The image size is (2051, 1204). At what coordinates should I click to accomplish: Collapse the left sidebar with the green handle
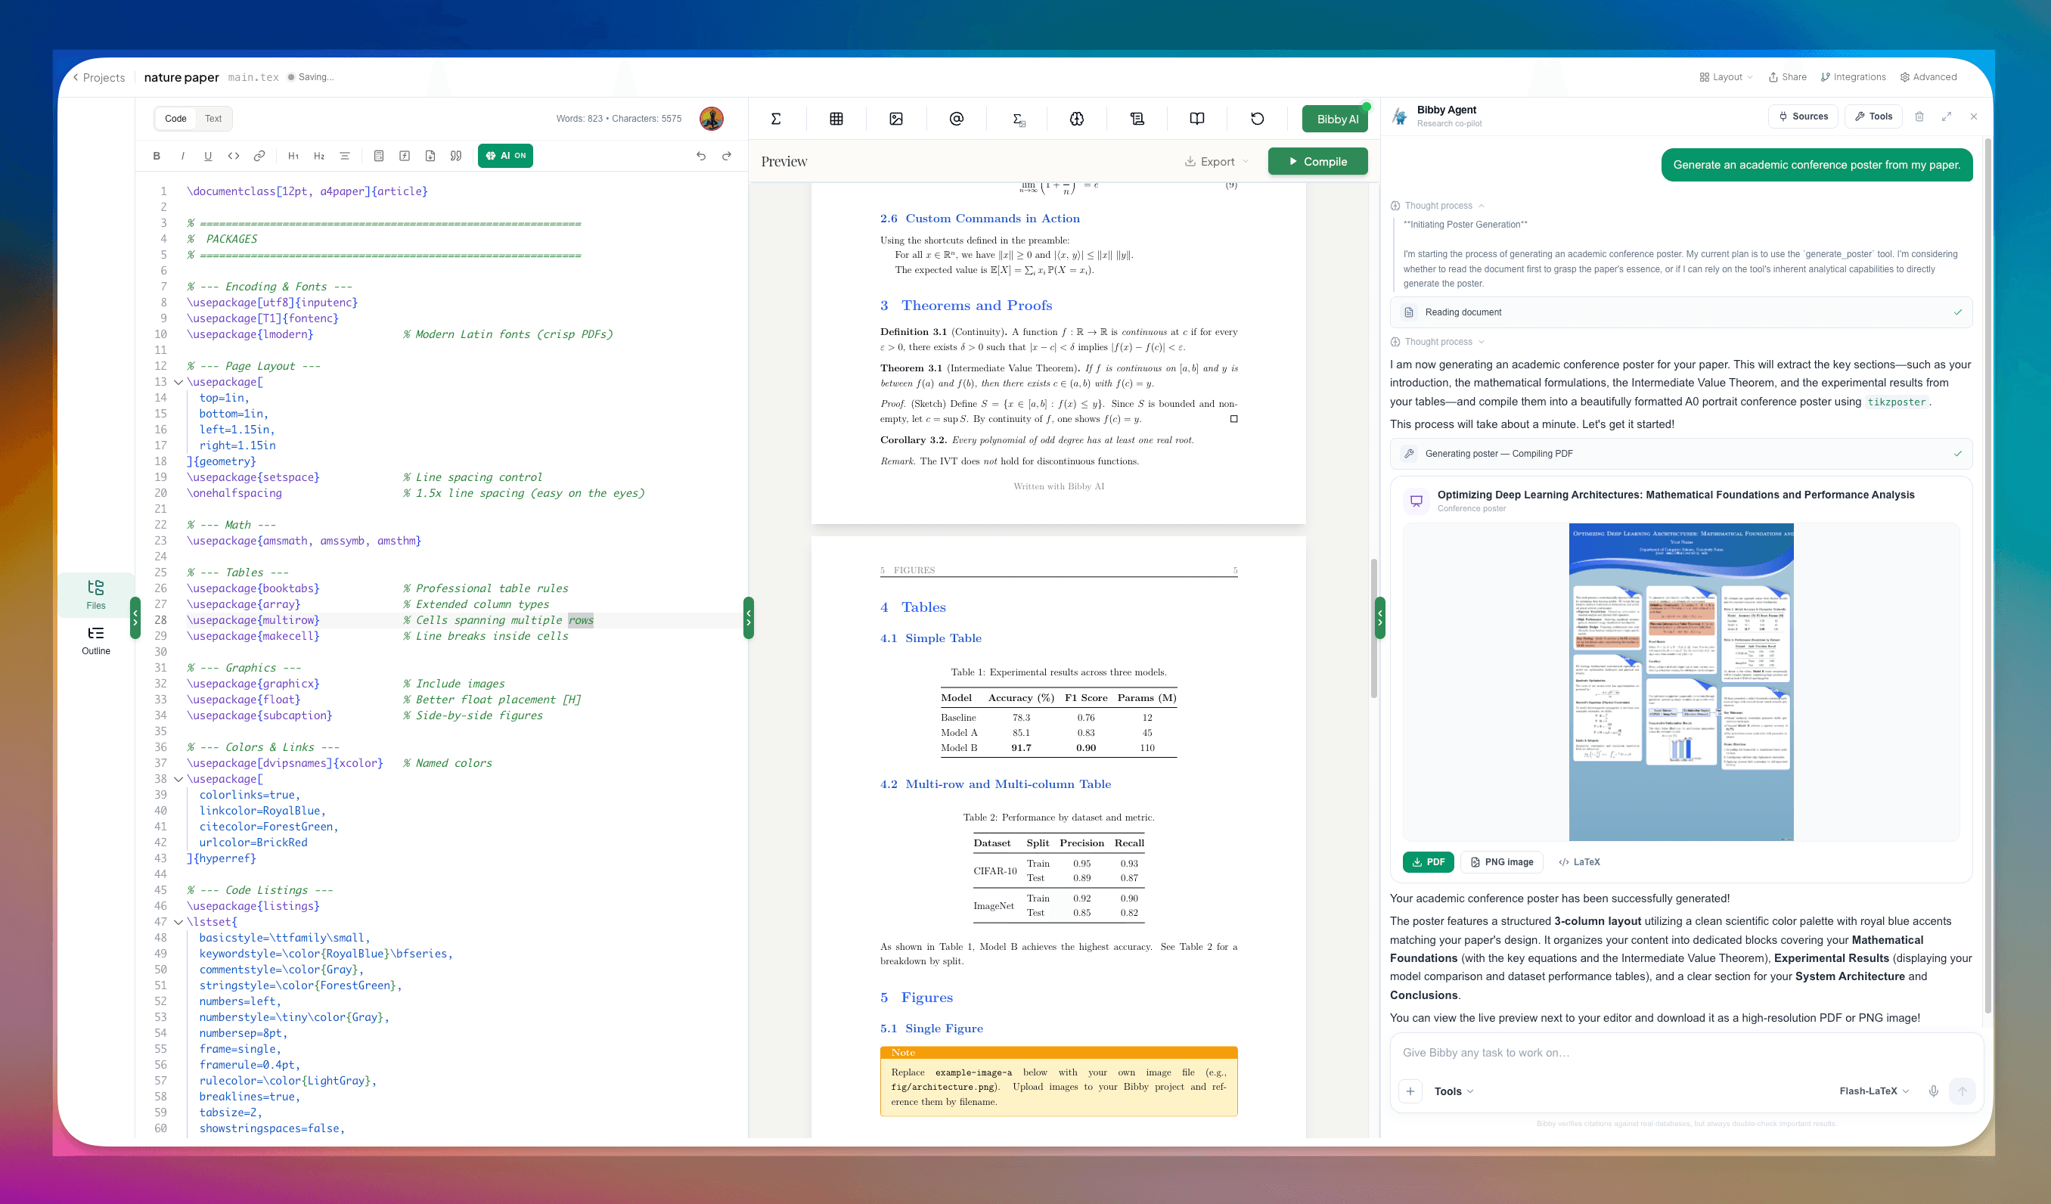click(x=135, y=618)
